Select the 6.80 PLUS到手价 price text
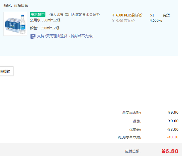Screen dimensions: 182x156 click(x=127, y=15)
